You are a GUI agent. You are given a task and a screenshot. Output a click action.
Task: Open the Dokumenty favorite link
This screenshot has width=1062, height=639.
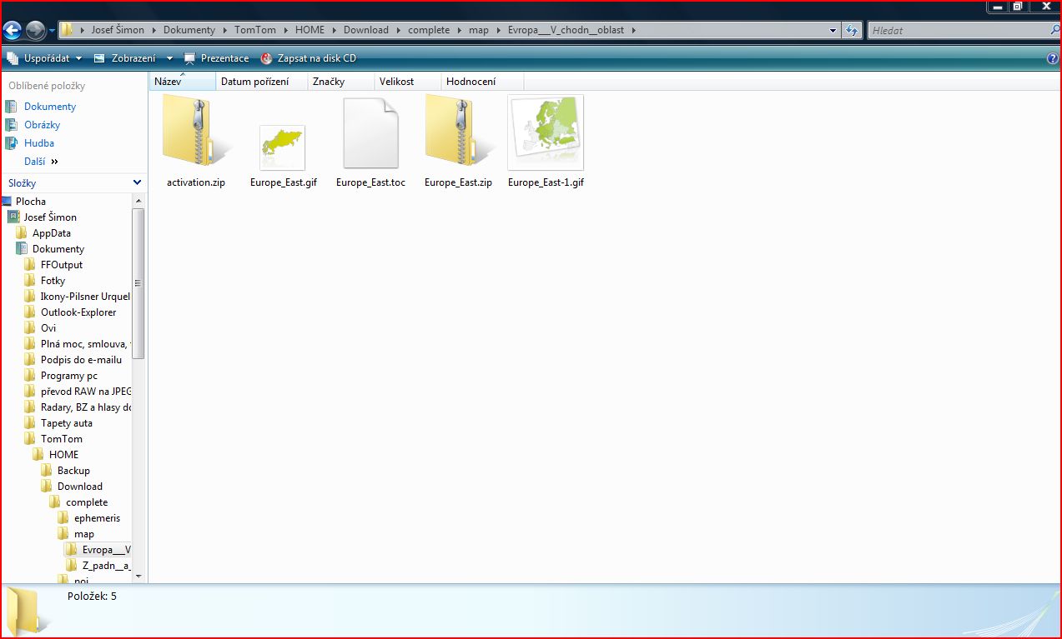point(49,107)
